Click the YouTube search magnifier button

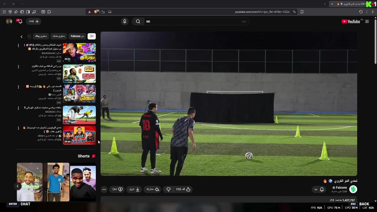tap(138, 21)
